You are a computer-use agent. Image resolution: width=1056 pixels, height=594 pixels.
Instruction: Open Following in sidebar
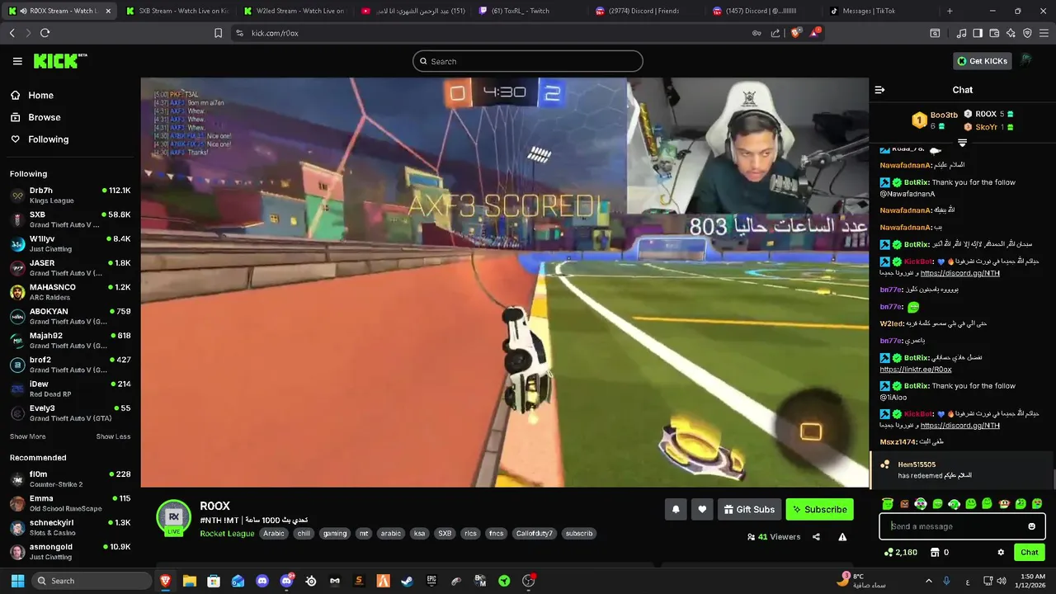(40, 139)
